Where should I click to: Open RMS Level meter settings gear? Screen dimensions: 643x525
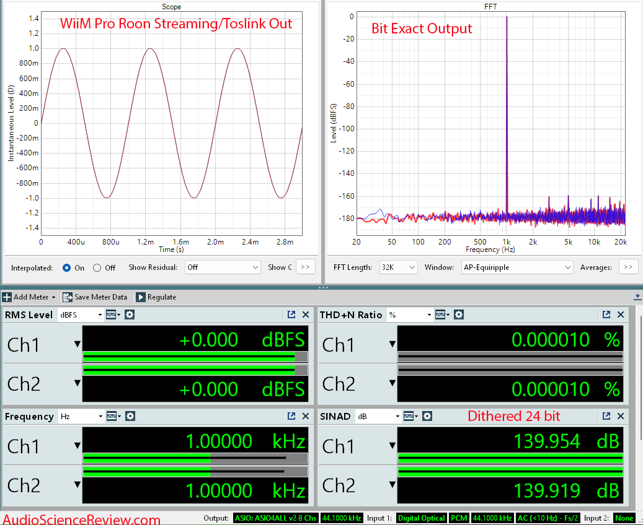tap(130, 315)
